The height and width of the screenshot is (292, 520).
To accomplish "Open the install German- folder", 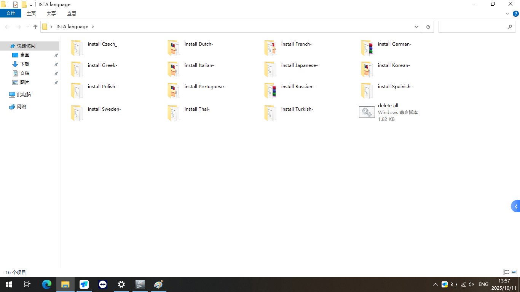I will [x=394, y=44].
